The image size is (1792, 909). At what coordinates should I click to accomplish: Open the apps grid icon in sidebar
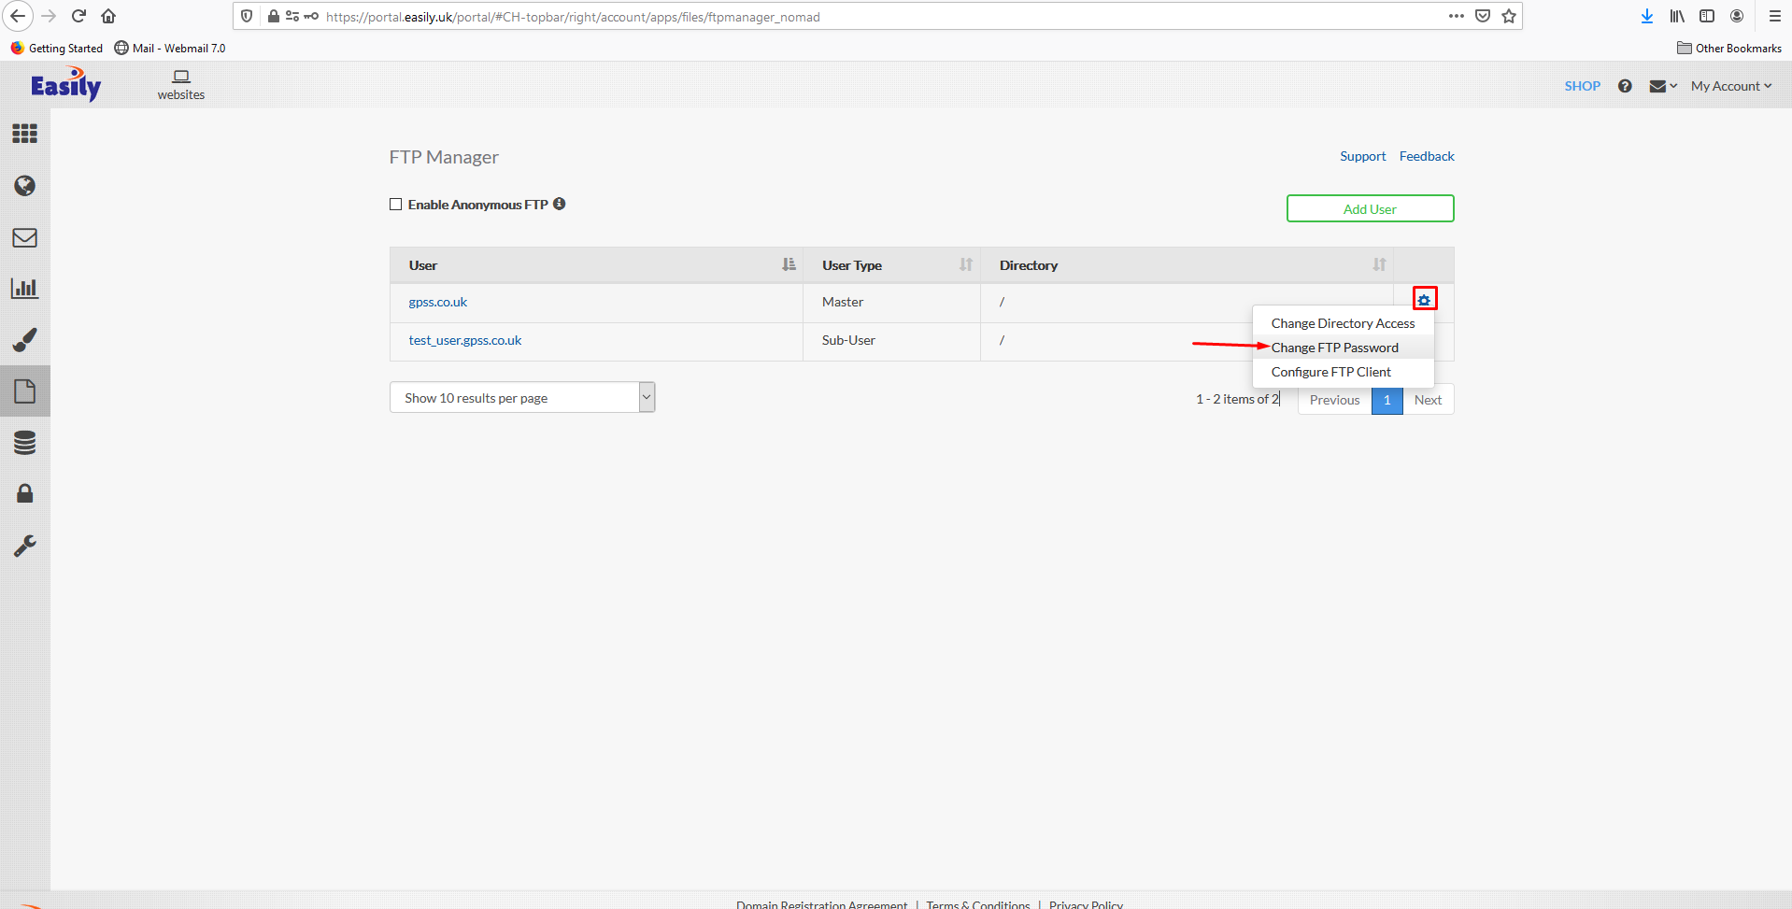[25, 134]
